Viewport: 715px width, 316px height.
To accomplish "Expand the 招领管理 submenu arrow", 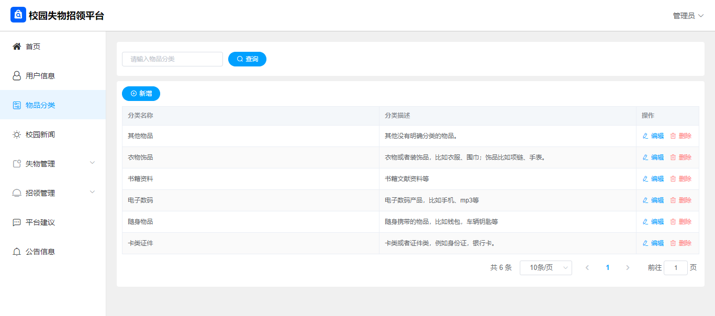I will 93,192.
